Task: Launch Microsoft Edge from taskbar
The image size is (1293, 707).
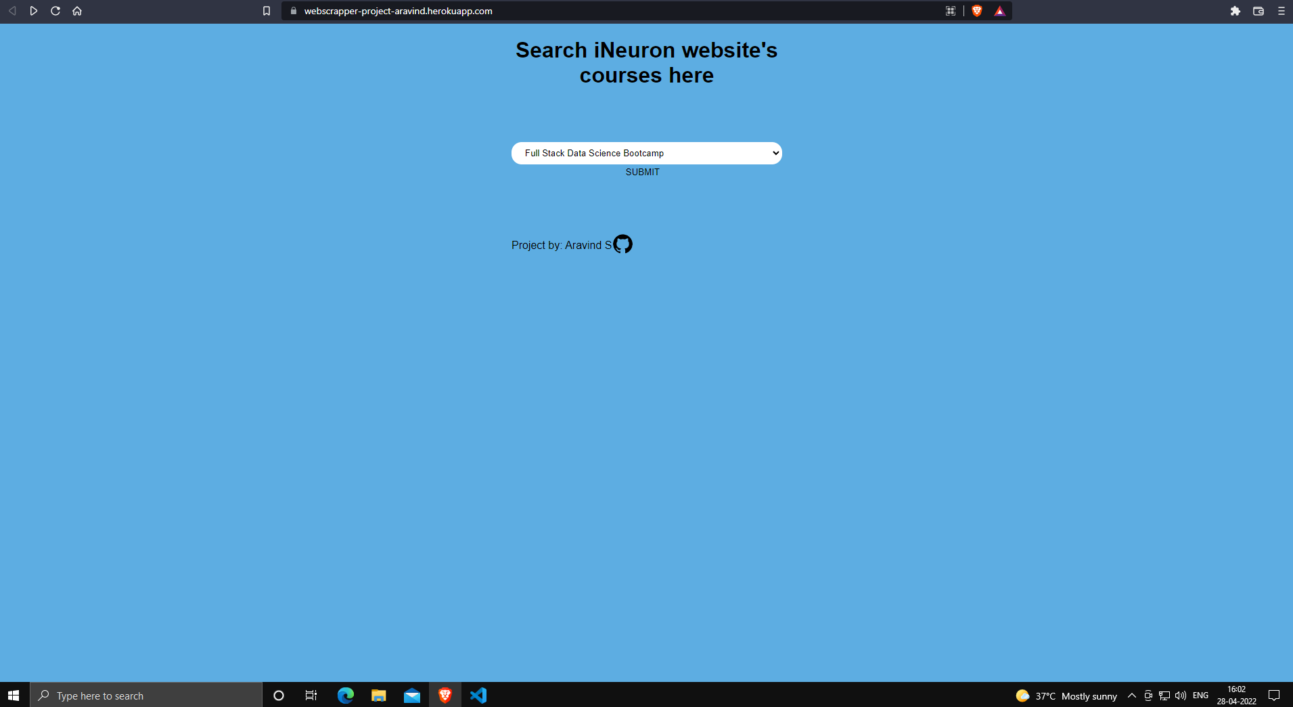Action: coord(346,695)
